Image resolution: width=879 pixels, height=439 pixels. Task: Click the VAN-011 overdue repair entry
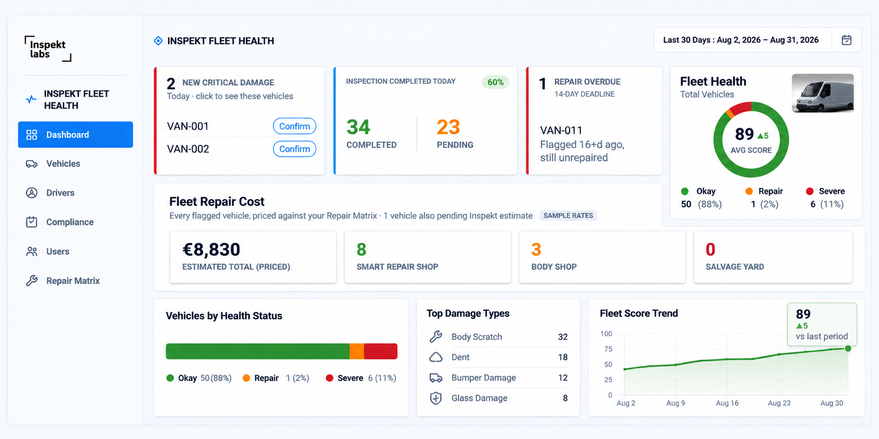pos(582,144)
